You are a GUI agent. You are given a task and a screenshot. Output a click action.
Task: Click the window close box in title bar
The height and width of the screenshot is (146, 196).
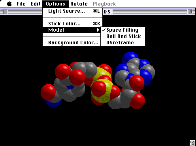click(5, 12)
